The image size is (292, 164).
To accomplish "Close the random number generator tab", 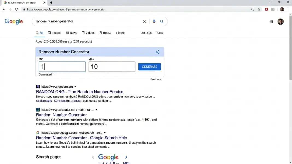I will [44, 3].
